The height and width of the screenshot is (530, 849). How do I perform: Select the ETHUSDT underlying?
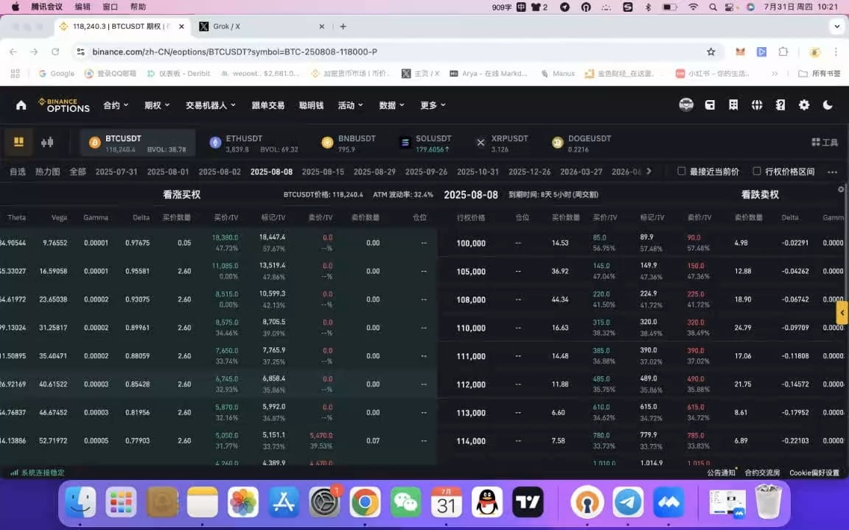[x=254, y=143]
